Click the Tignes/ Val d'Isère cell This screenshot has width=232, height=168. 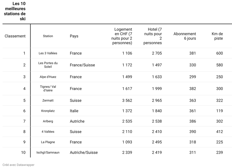tap(48, 88)
